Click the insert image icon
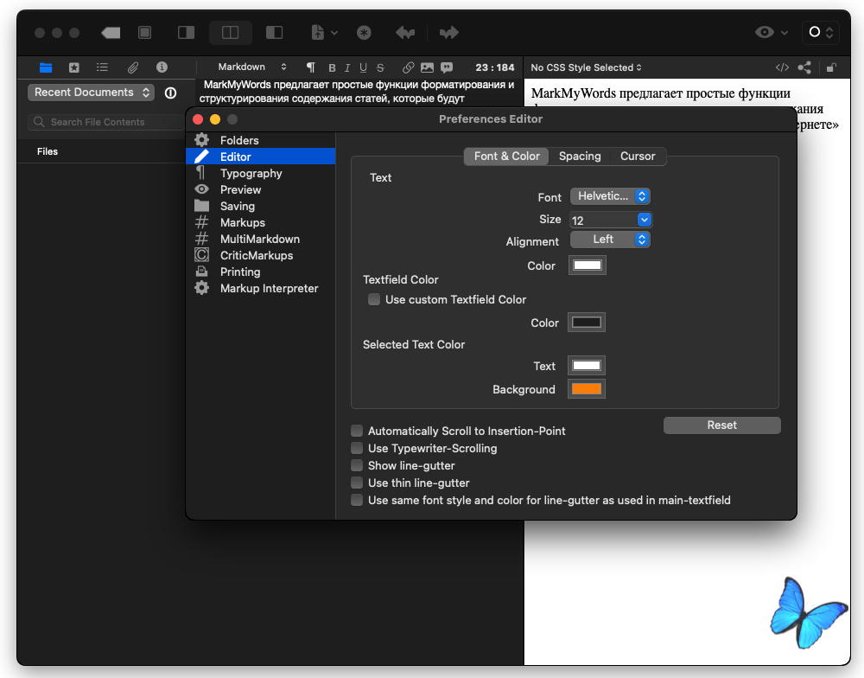 428,67
